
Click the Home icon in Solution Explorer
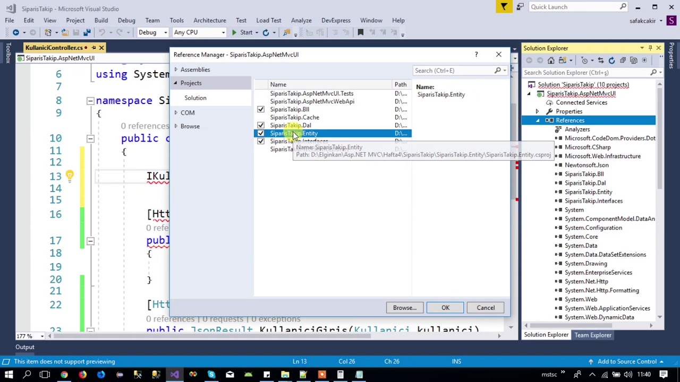click(551, 60)
